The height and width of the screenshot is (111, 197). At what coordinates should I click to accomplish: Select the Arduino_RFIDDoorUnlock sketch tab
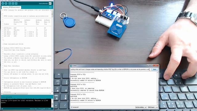click(x=11, y=7)
